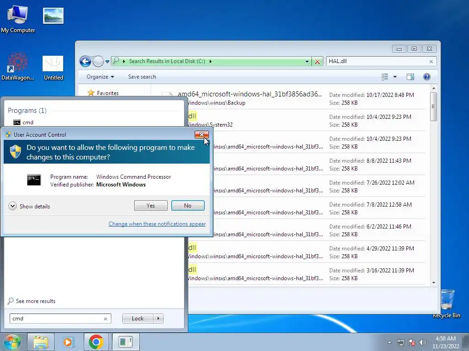
Task: Open Change when these notifications appear link
Action: tap(157, 224)
